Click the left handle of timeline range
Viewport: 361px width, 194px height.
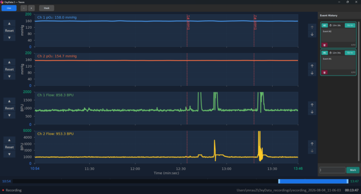point(279,181)
